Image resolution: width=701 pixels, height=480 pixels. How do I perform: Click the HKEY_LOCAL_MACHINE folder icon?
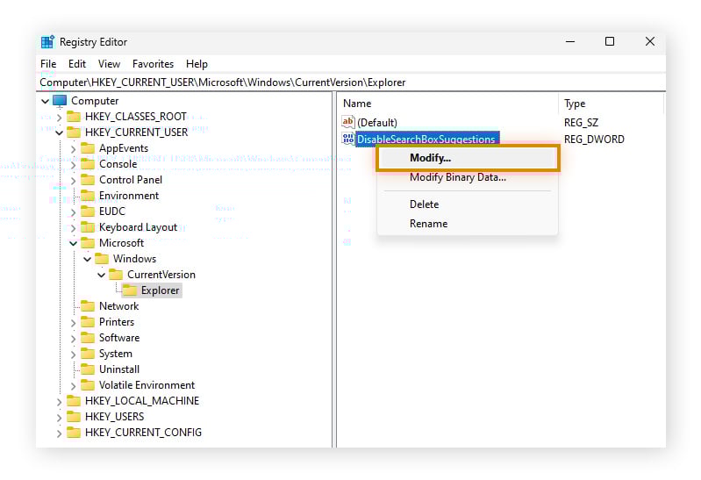point(74,401)
